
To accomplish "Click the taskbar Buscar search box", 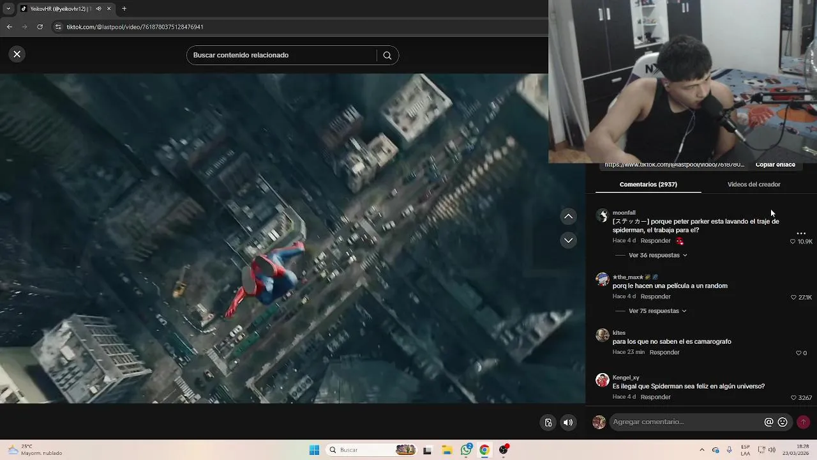I will [x=372, y=450].
